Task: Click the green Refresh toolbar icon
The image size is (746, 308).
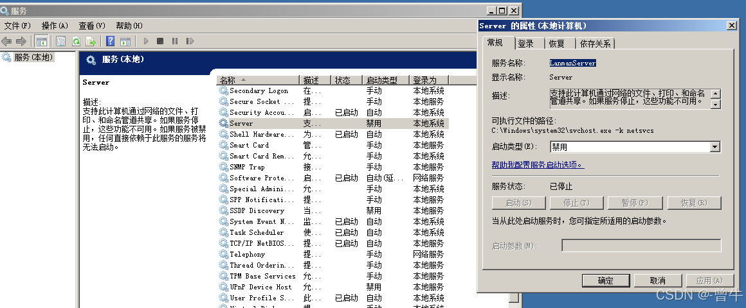Action: pyautogui.click(x=76, y=41)
